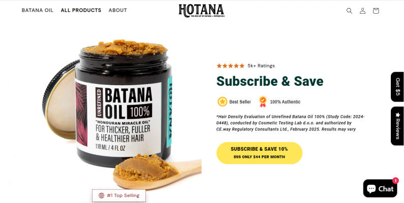This screenshot has height=203, width=404.
Task: Click Subscribe & Save 10% button
Action: [259, 153]
